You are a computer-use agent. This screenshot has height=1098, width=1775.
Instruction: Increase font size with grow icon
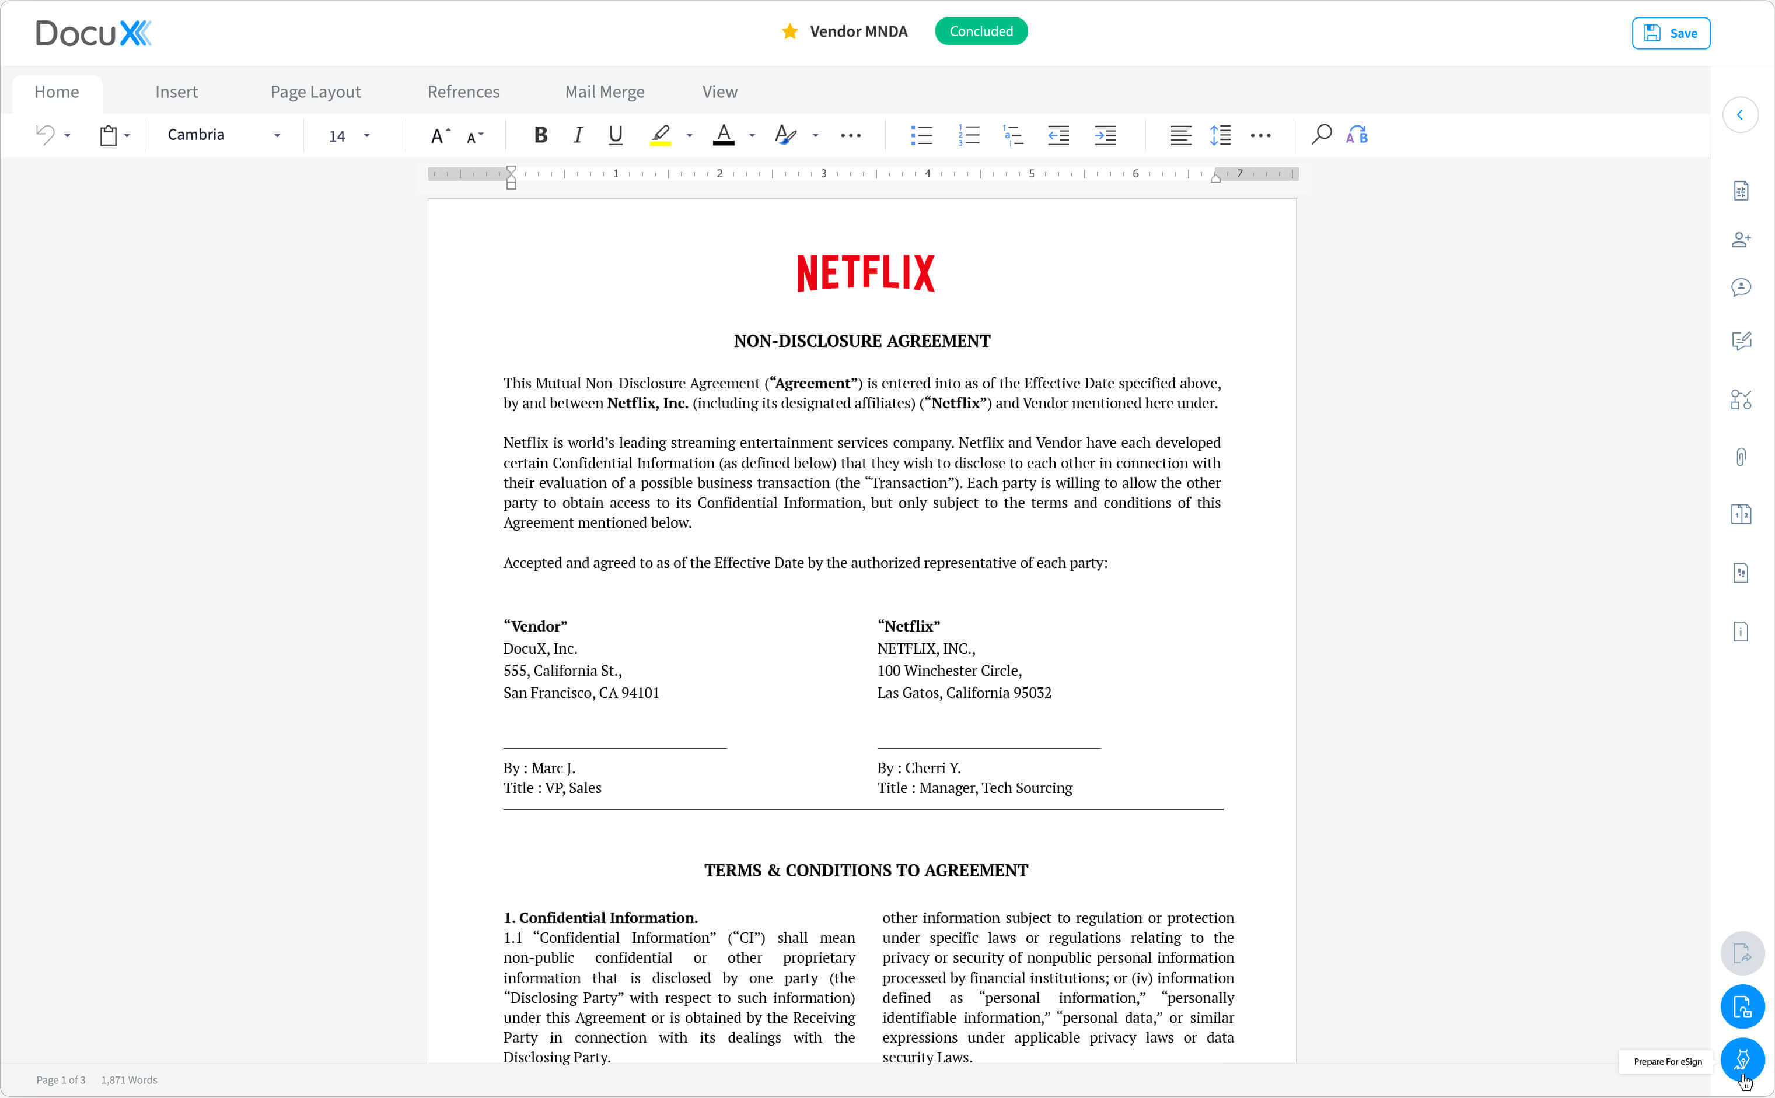441,135
